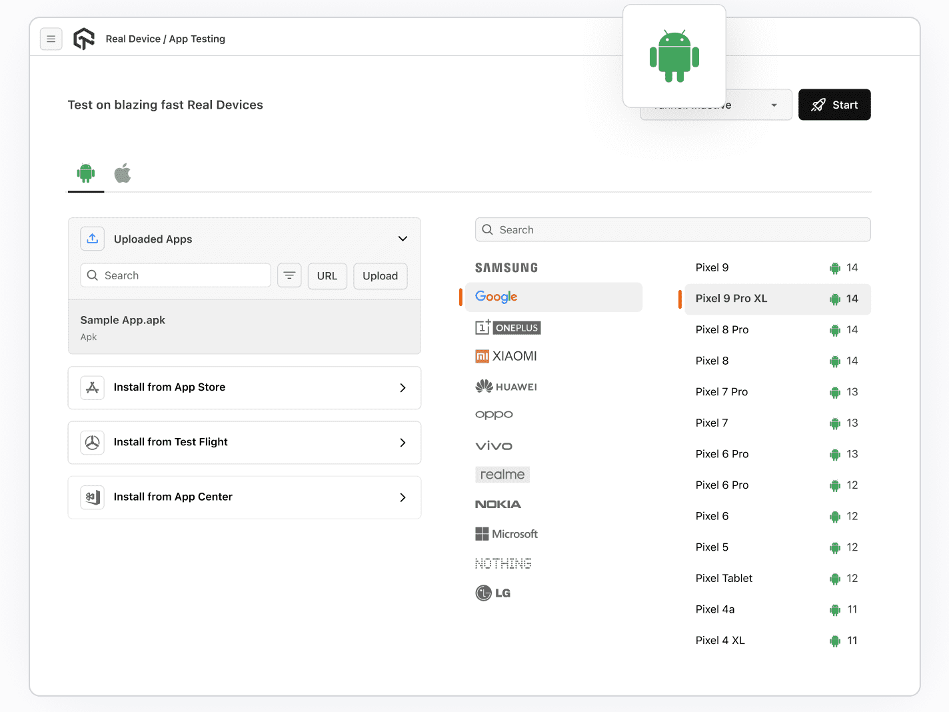
Task: Click the hamburger menu icon in top bar
Action: (51, 39)
